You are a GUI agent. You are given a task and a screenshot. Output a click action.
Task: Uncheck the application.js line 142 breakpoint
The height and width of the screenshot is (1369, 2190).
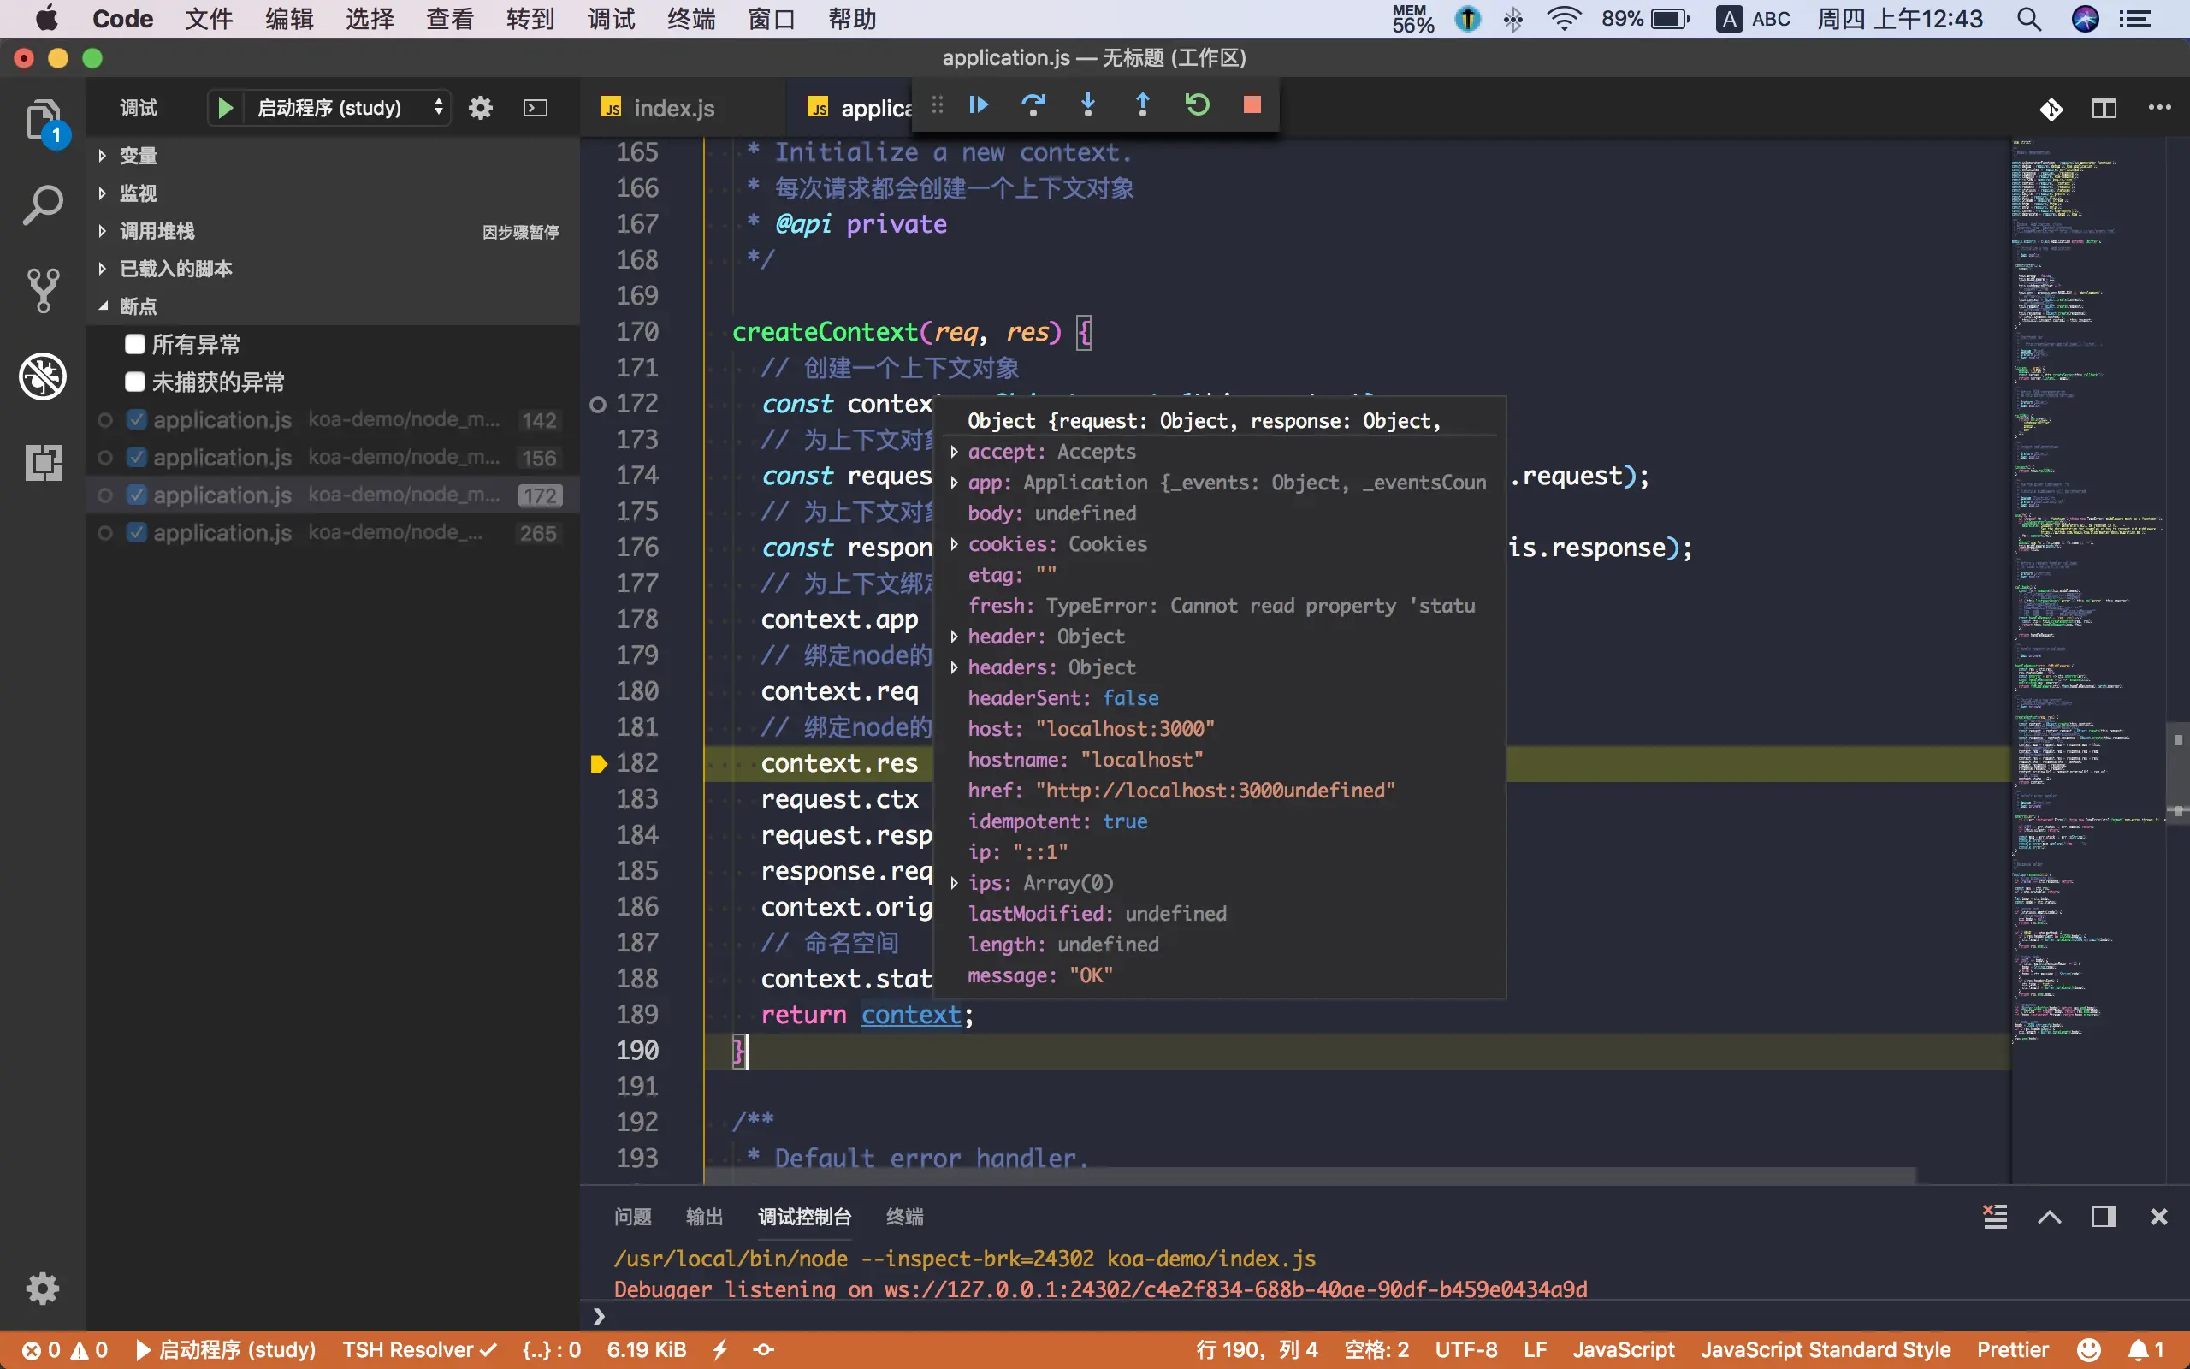pyautogui.click(x=137, y=420)
